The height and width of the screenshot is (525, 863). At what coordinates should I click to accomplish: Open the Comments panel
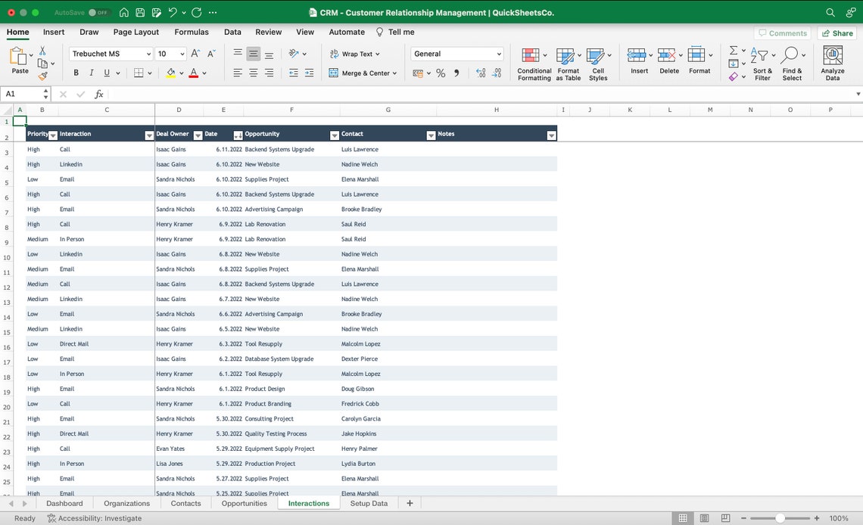point(783,33)
